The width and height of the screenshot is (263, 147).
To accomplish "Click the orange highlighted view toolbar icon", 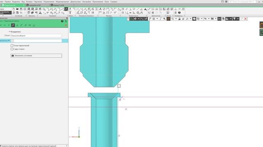I will tap(168, 19).
